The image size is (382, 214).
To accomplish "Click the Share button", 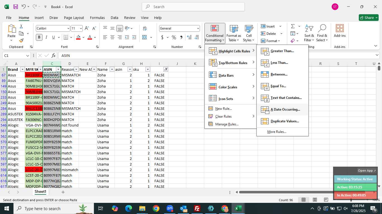I will (x=369, y=18).
